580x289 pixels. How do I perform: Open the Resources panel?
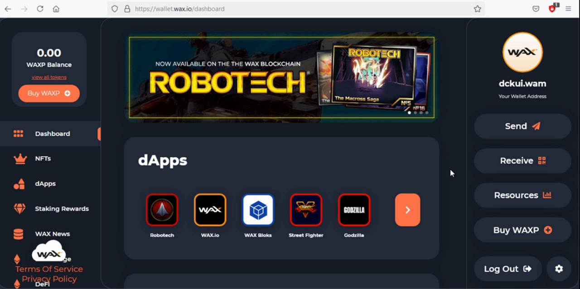[x=522, y=195]
